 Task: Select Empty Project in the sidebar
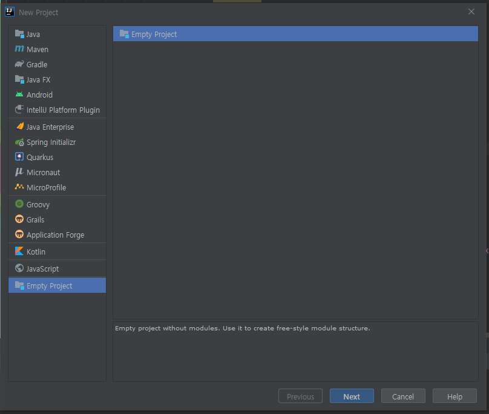coord(57,285)
